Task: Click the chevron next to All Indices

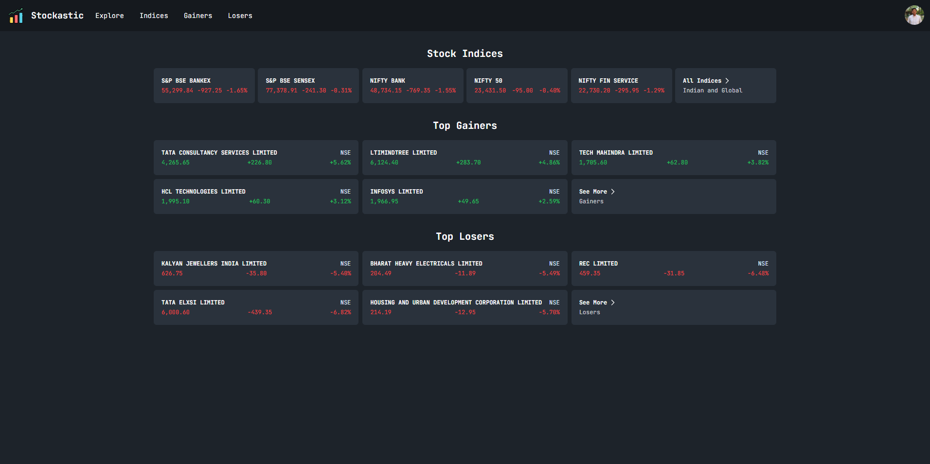Action: [727, 81]
